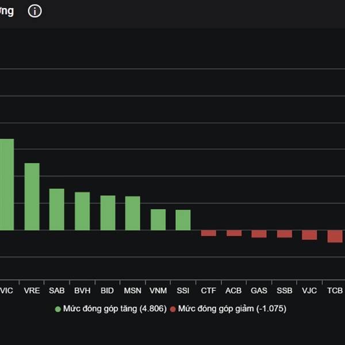Click the MSN bar in chart
This screenshot has width=345, height=345.
[x=133, y=213]
